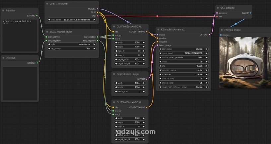This screenshot has height=144, width=271.
Task: Toggle the add_noise enable option
Action: pos(183,49)
